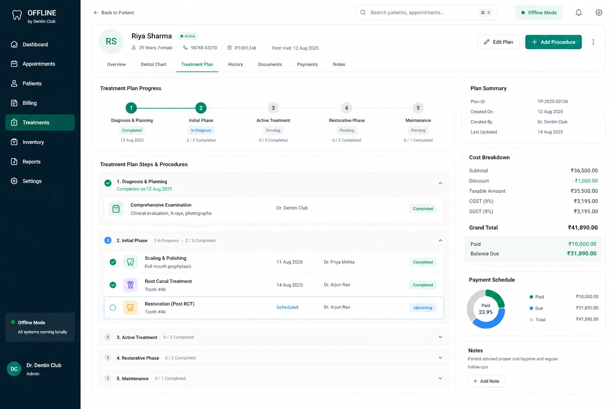Switch to the Dental Chart tab
Screen dimensions: 614x409
[153, 64]
